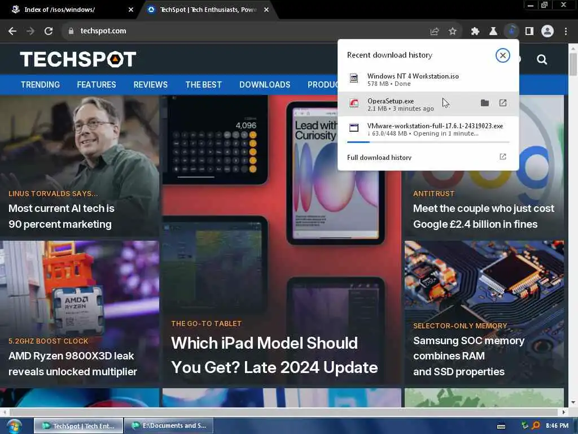Viewport: 578px width, 434px height.
Task: Click the vertical scrollbar down arrow
Action: [x=573, y=402]
